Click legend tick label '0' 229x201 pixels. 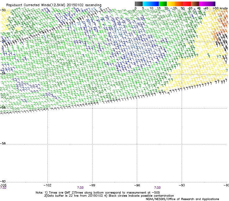(136, 8)
